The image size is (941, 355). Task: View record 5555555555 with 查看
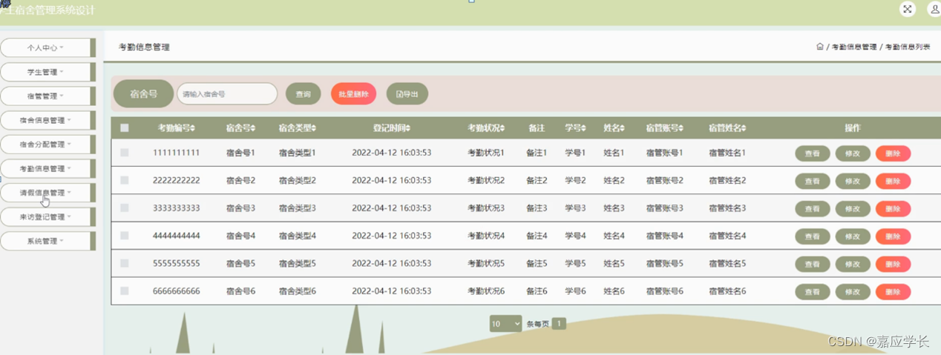pyautogui.click(x=813, y=264)
